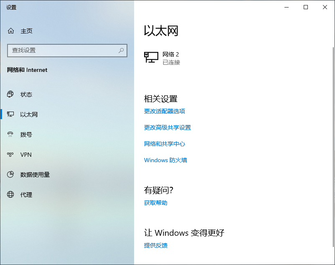Viewport: 335px width, 265px height.
Task: Open 更改高级共享设置 link
Action: coord(167,127)
